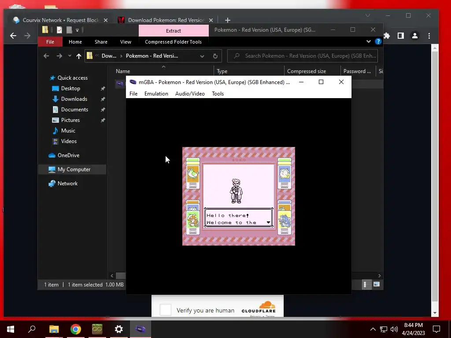Open File Explorer help icon

click(x=378, y=42)
